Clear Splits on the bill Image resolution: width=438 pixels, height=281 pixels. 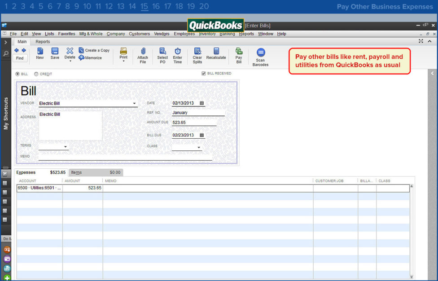coord(197,56)
